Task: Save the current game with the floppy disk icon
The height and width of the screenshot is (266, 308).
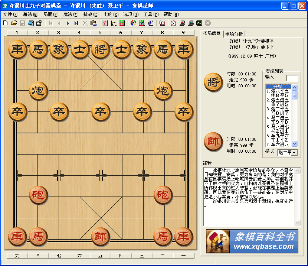Action: click(22, 23)
